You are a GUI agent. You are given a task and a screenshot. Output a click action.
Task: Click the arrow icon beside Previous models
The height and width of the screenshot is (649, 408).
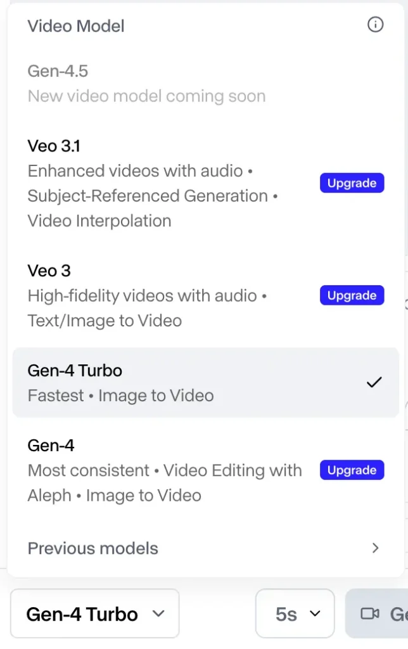coord(376,548)
